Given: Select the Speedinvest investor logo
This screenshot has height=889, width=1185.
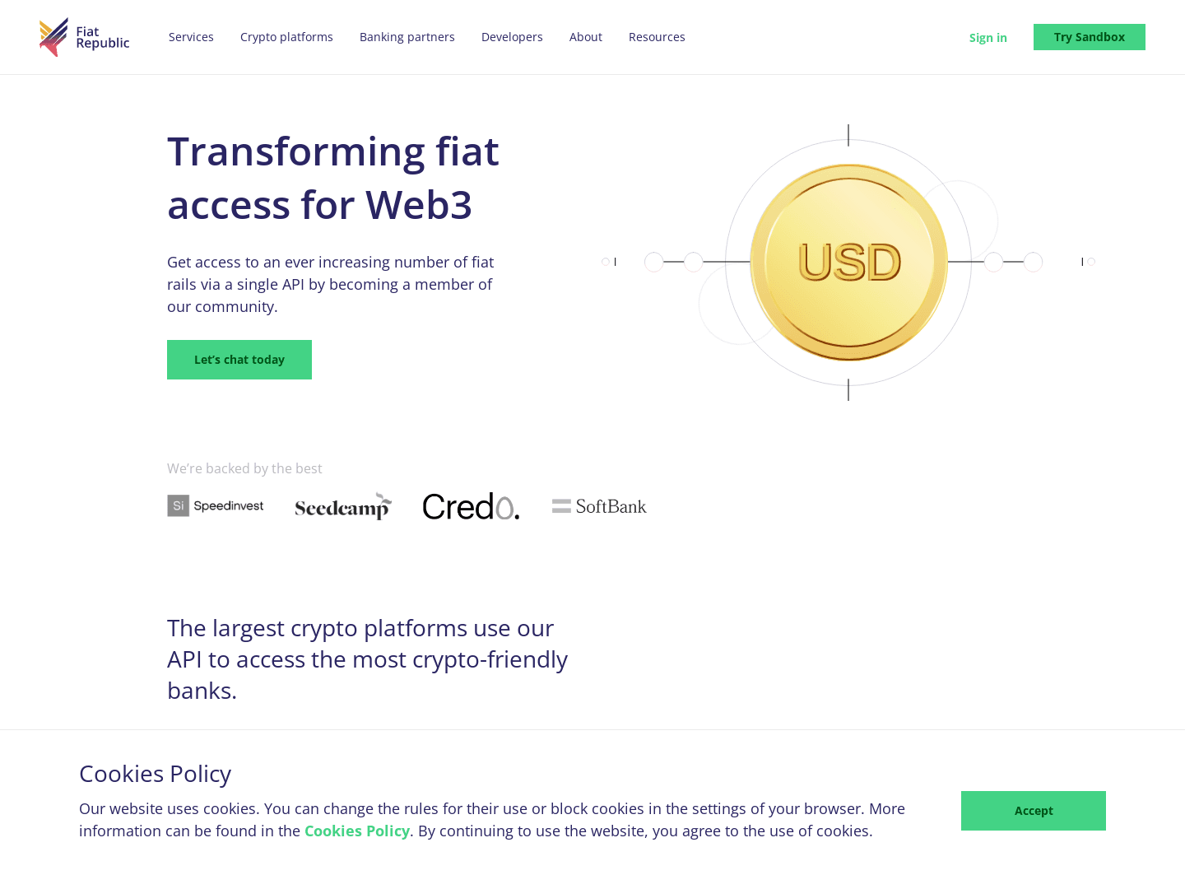Looking at the screenshot, I should pos(215,505).
